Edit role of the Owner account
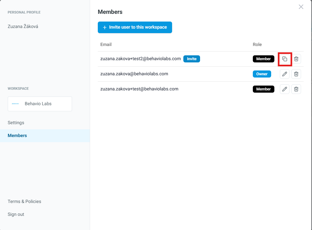The width and height of the screenshot is (312, 230). pyautogui.click(x=285, y=74)
